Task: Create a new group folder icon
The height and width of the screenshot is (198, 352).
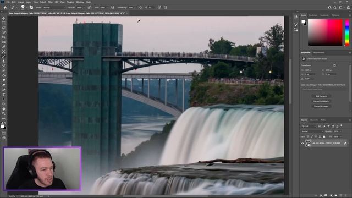Action: (x=336, y=196)
